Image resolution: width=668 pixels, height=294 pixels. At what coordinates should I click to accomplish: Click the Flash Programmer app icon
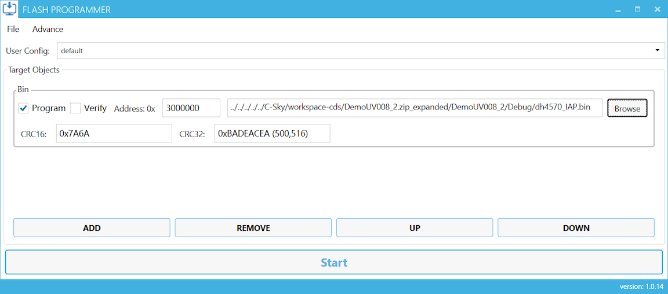(x=10, y=9)
